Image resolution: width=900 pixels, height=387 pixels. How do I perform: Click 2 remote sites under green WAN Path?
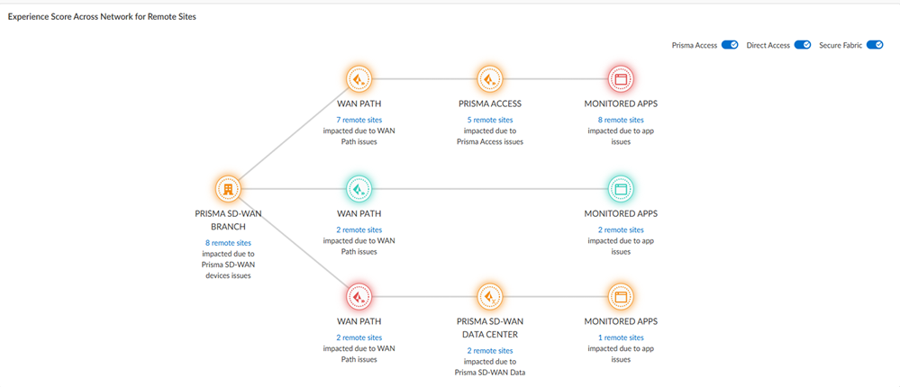359,229
